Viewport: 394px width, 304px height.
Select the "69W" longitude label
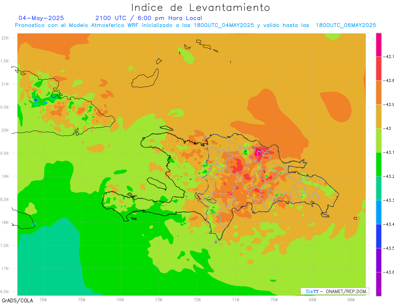coord(313,299)
